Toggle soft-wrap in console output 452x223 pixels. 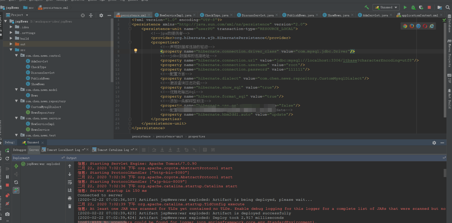(x=70, y=182)
